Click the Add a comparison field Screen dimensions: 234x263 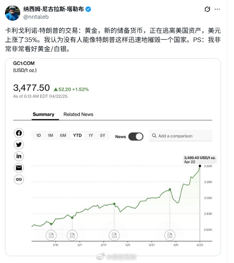(x=180, y=136)
